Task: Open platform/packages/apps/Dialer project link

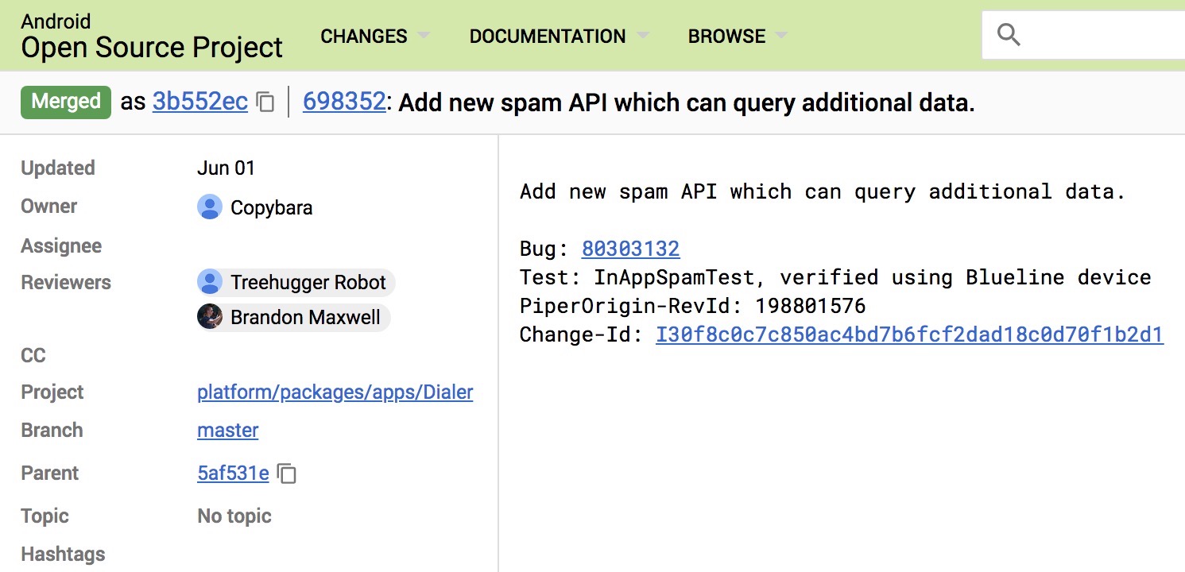Action: 335,392
